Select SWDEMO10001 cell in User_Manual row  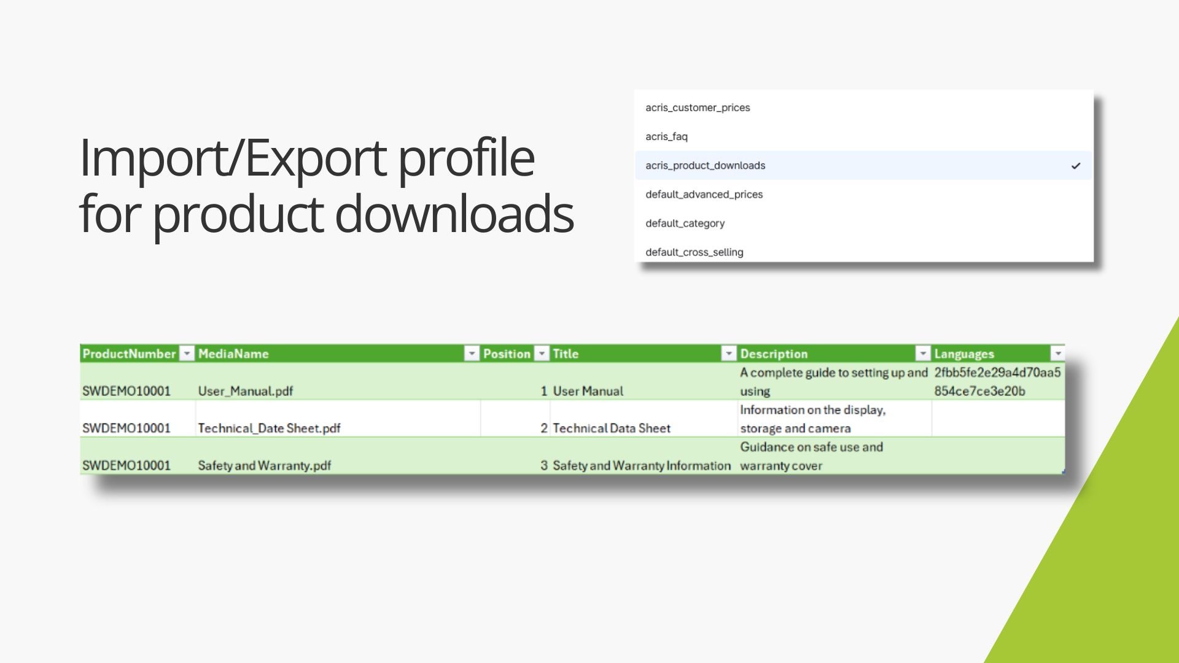point(138,381)
